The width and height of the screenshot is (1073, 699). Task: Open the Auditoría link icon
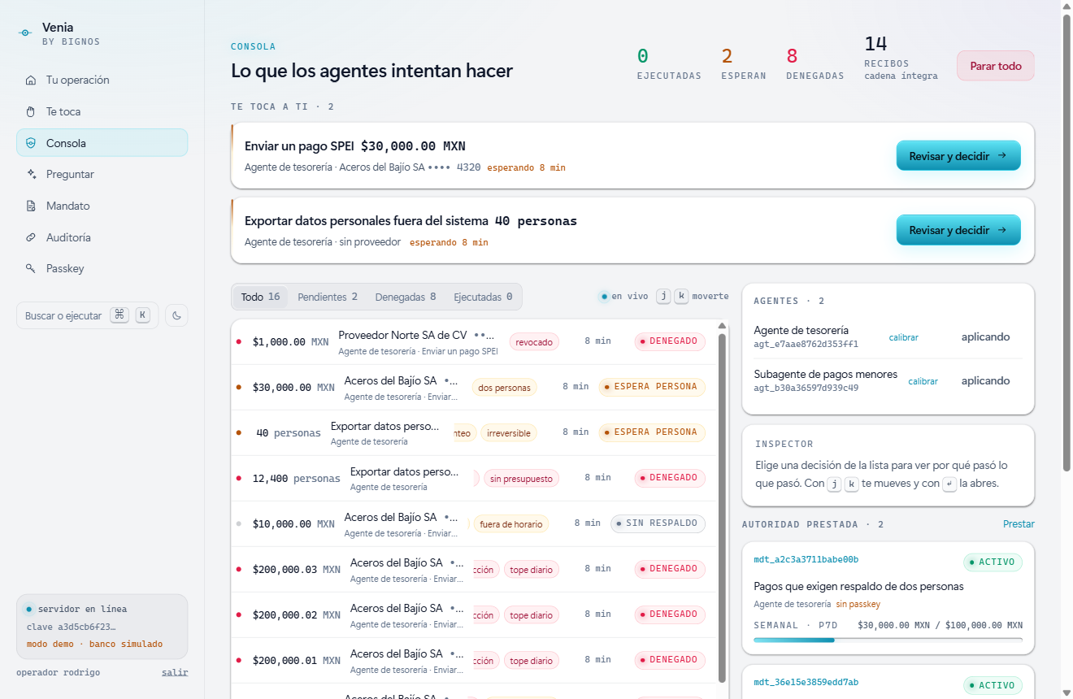tap(31, 237)
